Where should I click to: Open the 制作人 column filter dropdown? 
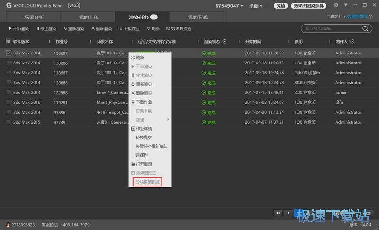click(x=352, y=41)
